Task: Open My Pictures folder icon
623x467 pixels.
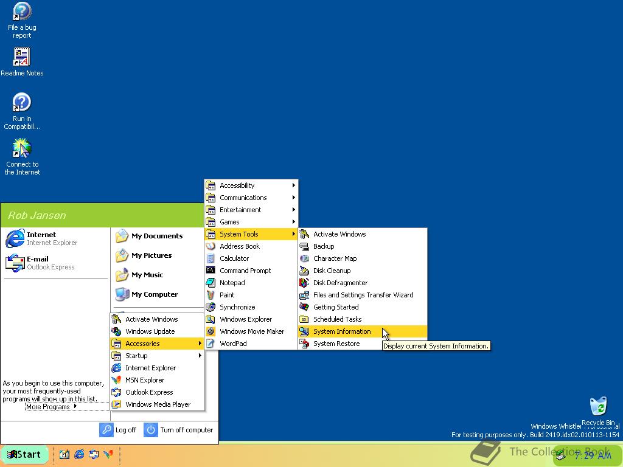Action: click(122, 255)
